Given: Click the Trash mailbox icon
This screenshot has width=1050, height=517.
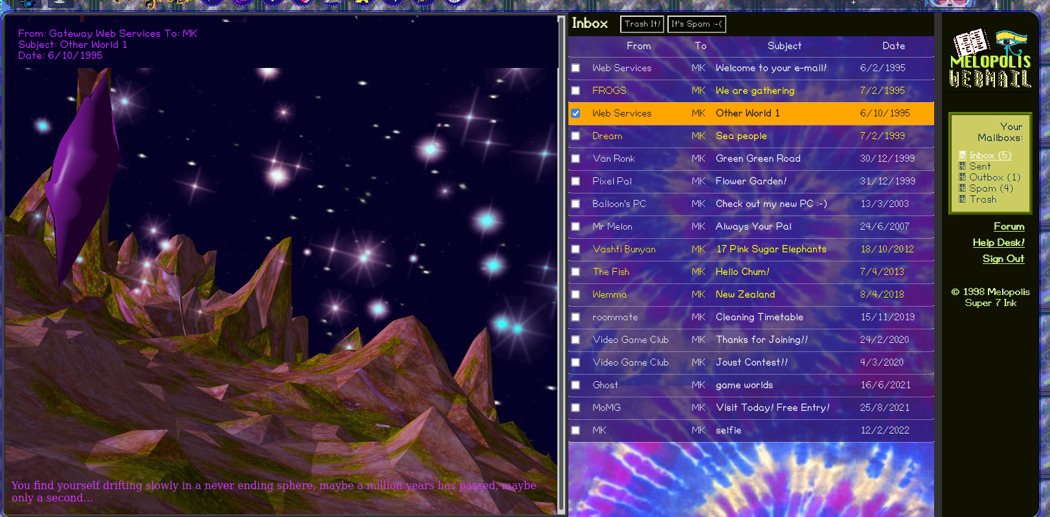Looking at the screenshot, I should click(962, 199).
